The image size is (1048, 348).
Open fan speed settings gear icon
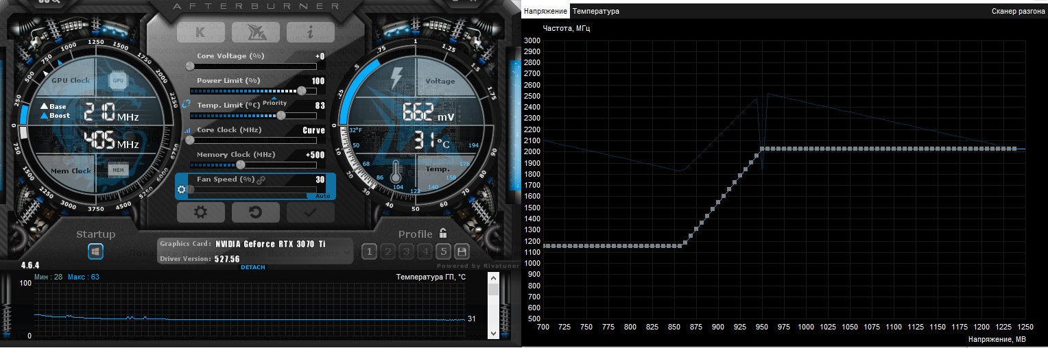pyautogui.click(x=182, y=189)
